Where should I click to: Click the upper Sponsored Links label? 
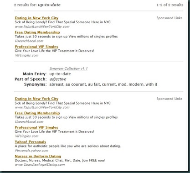(x=169, y=18)
